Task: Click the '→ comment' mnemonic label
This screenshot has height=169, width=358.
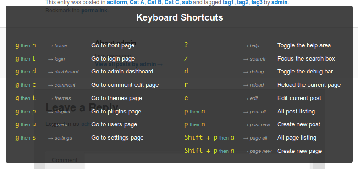Action: coord(61,85)
